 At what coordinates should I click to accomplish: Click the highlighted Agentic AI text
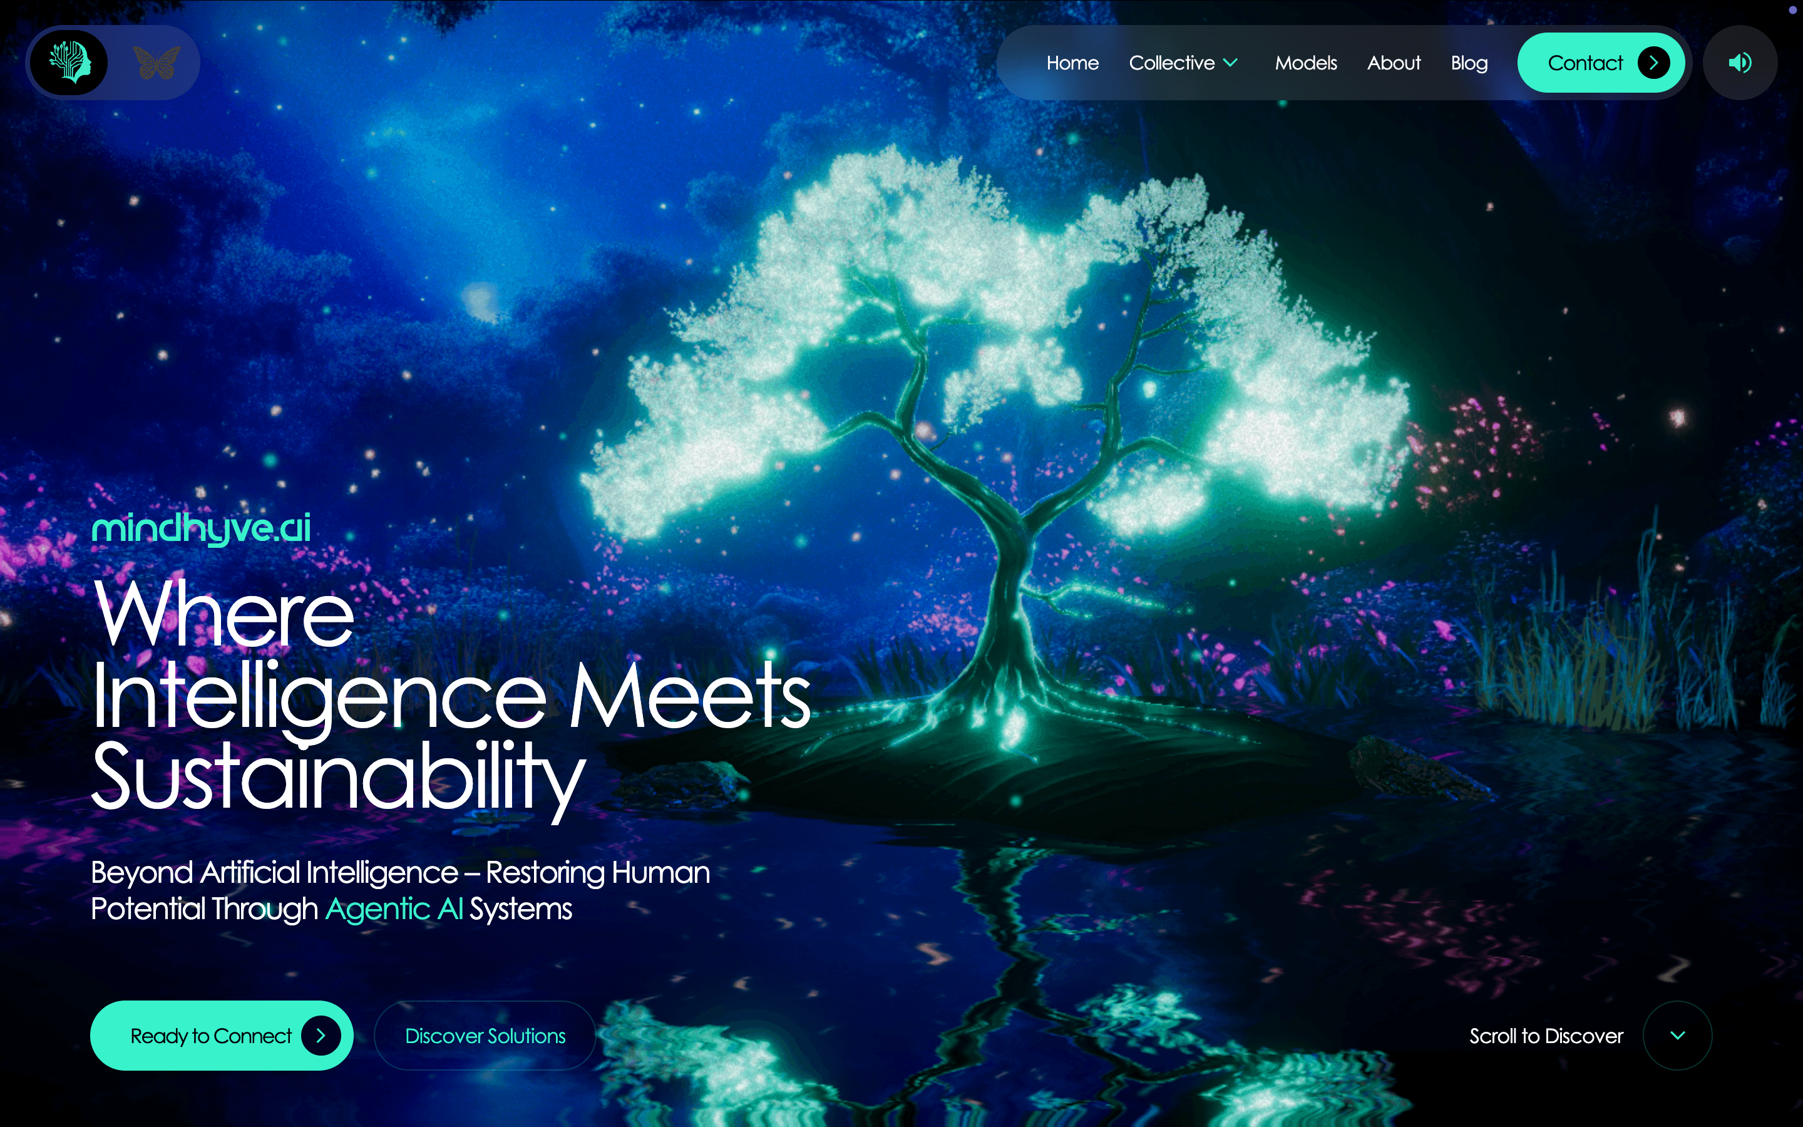click(394, 908)
